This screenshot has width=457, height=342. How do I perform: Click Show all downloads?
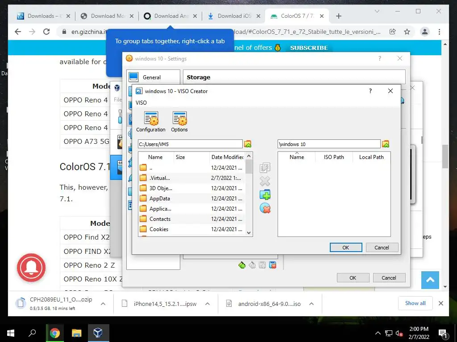pos(415,303)
